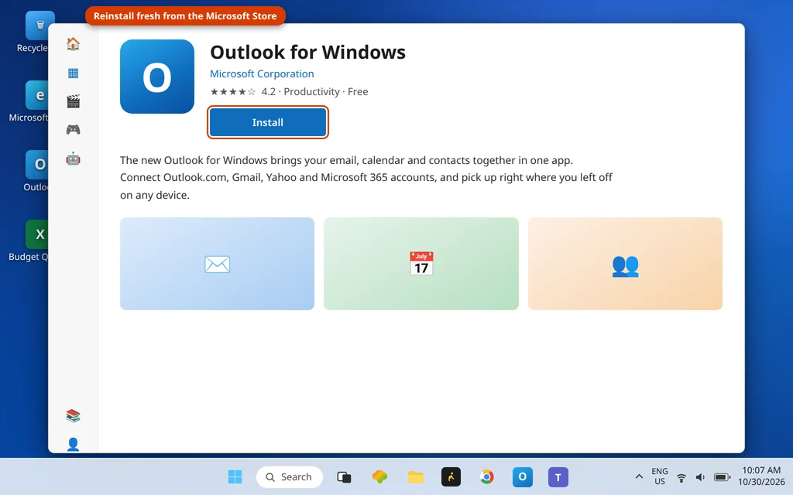The image size is (793, 495).
Task: Click the Free price label
Action: 358,91
